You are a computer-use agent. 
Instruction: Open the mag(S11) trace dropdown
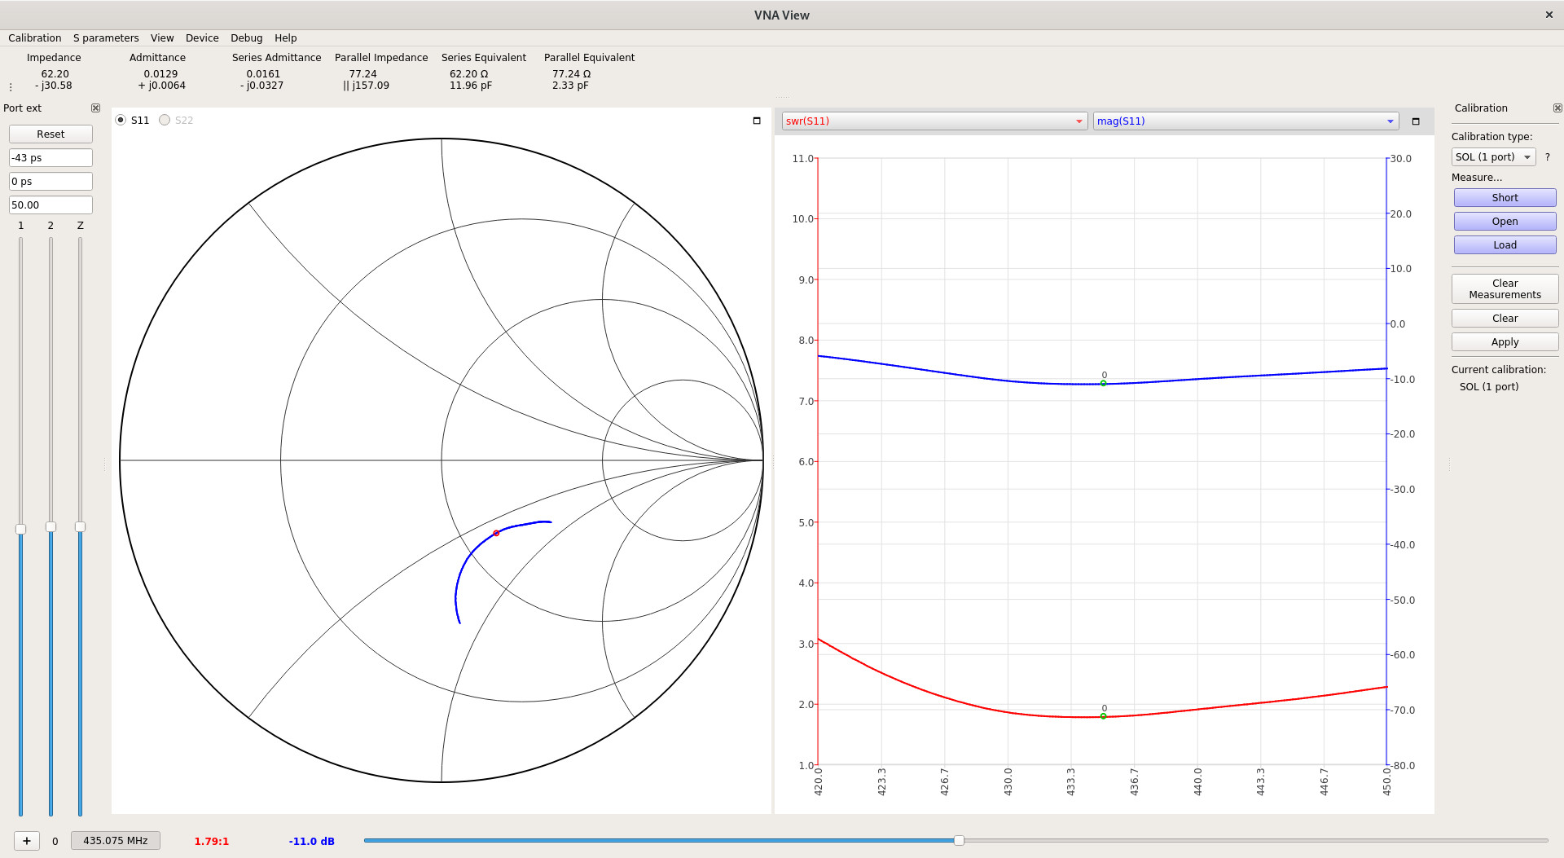pos(1245,121)
